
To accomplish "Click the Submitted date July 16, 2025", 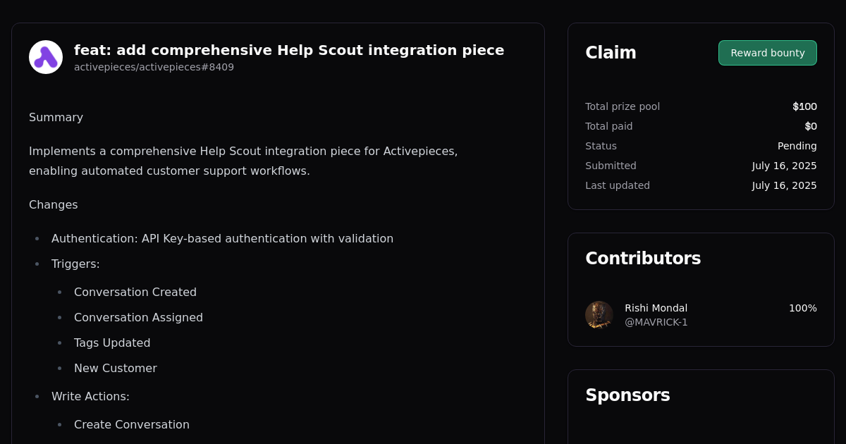I will click(784, 166).
